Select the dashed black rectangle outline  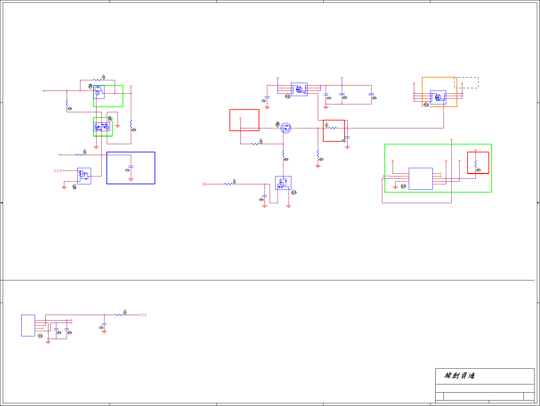coord(466,83)
